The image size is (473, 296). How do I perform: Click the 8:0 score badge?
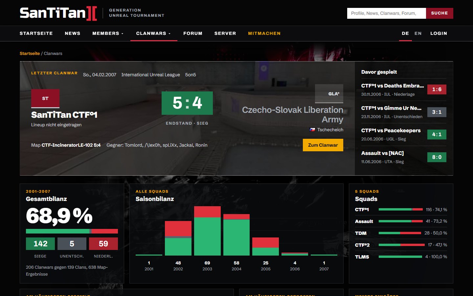click(x=437, y=157)
